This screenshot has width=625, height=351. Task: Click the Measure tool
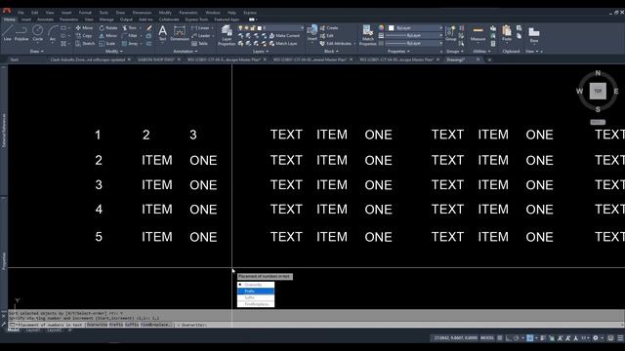click(x=478, y=33)
